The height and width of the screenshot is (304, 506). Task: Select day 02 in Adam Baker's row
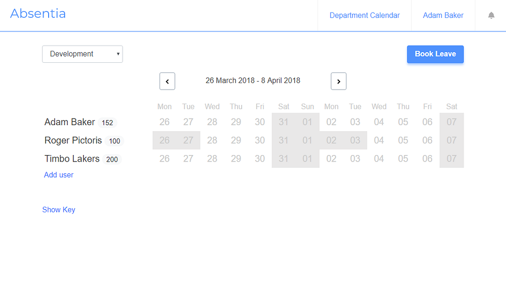click(x=331, y=122)
